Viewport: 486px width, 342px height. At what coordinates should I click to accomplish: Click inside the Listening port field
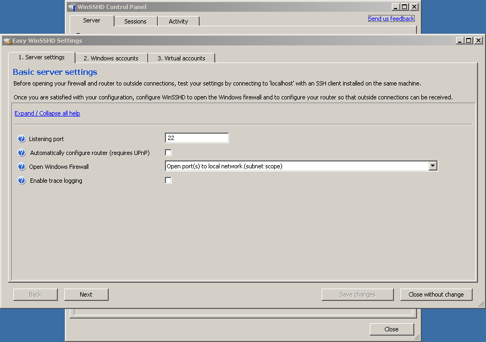pyautogui.click(x=196, y=137)
